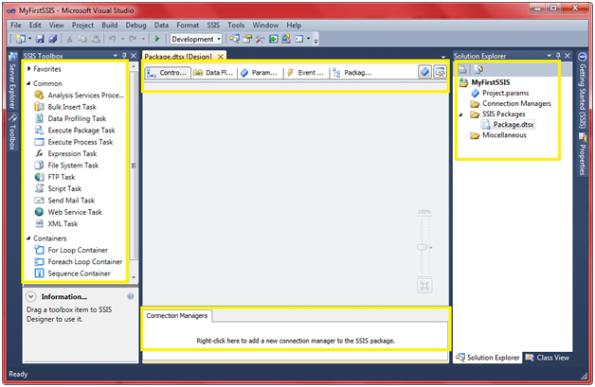Select the For Loop Container item
Viewport: 595px width, 387px height.
click(x=71, y=250)
